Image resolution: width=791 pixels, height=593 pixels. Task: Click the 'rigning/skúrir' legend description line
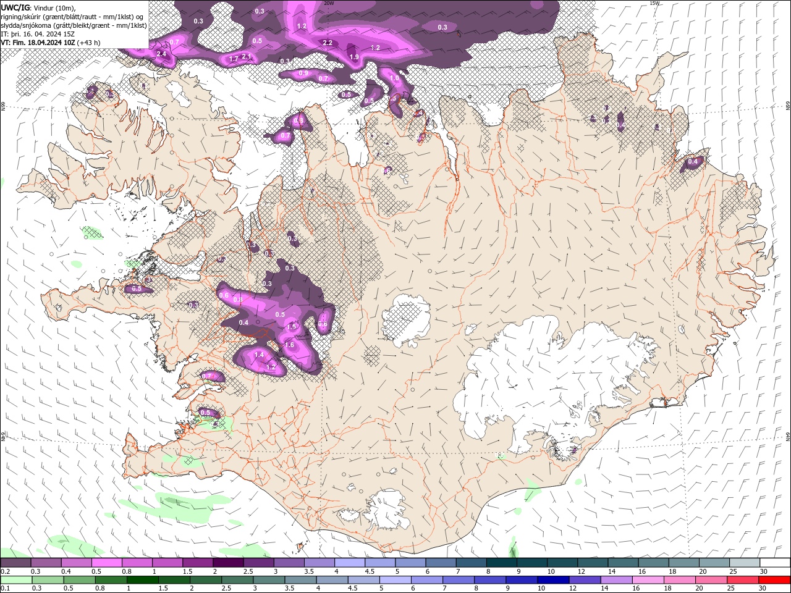tap(73, 17)
